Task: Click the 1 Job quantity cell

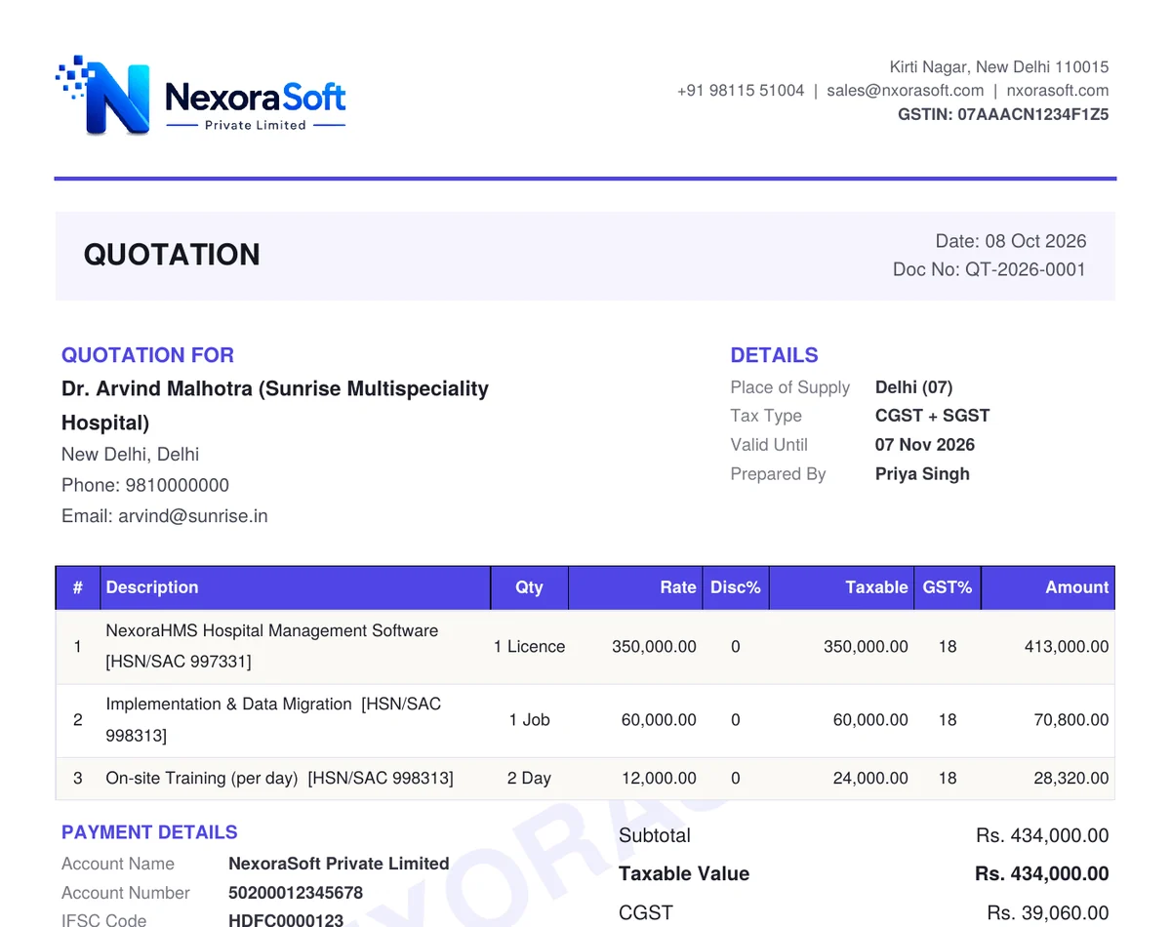Action: point(529,720)
